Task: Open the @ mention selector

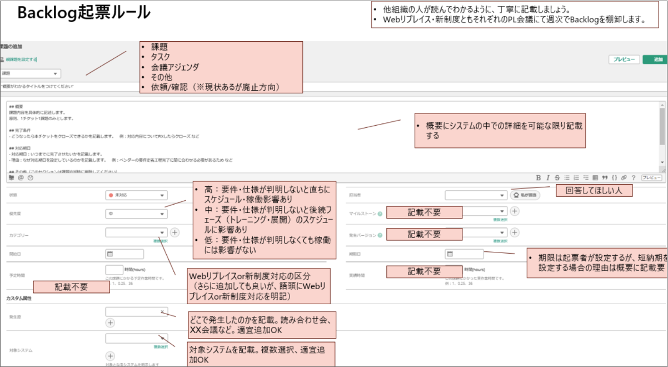Action: tap(21, 177)
